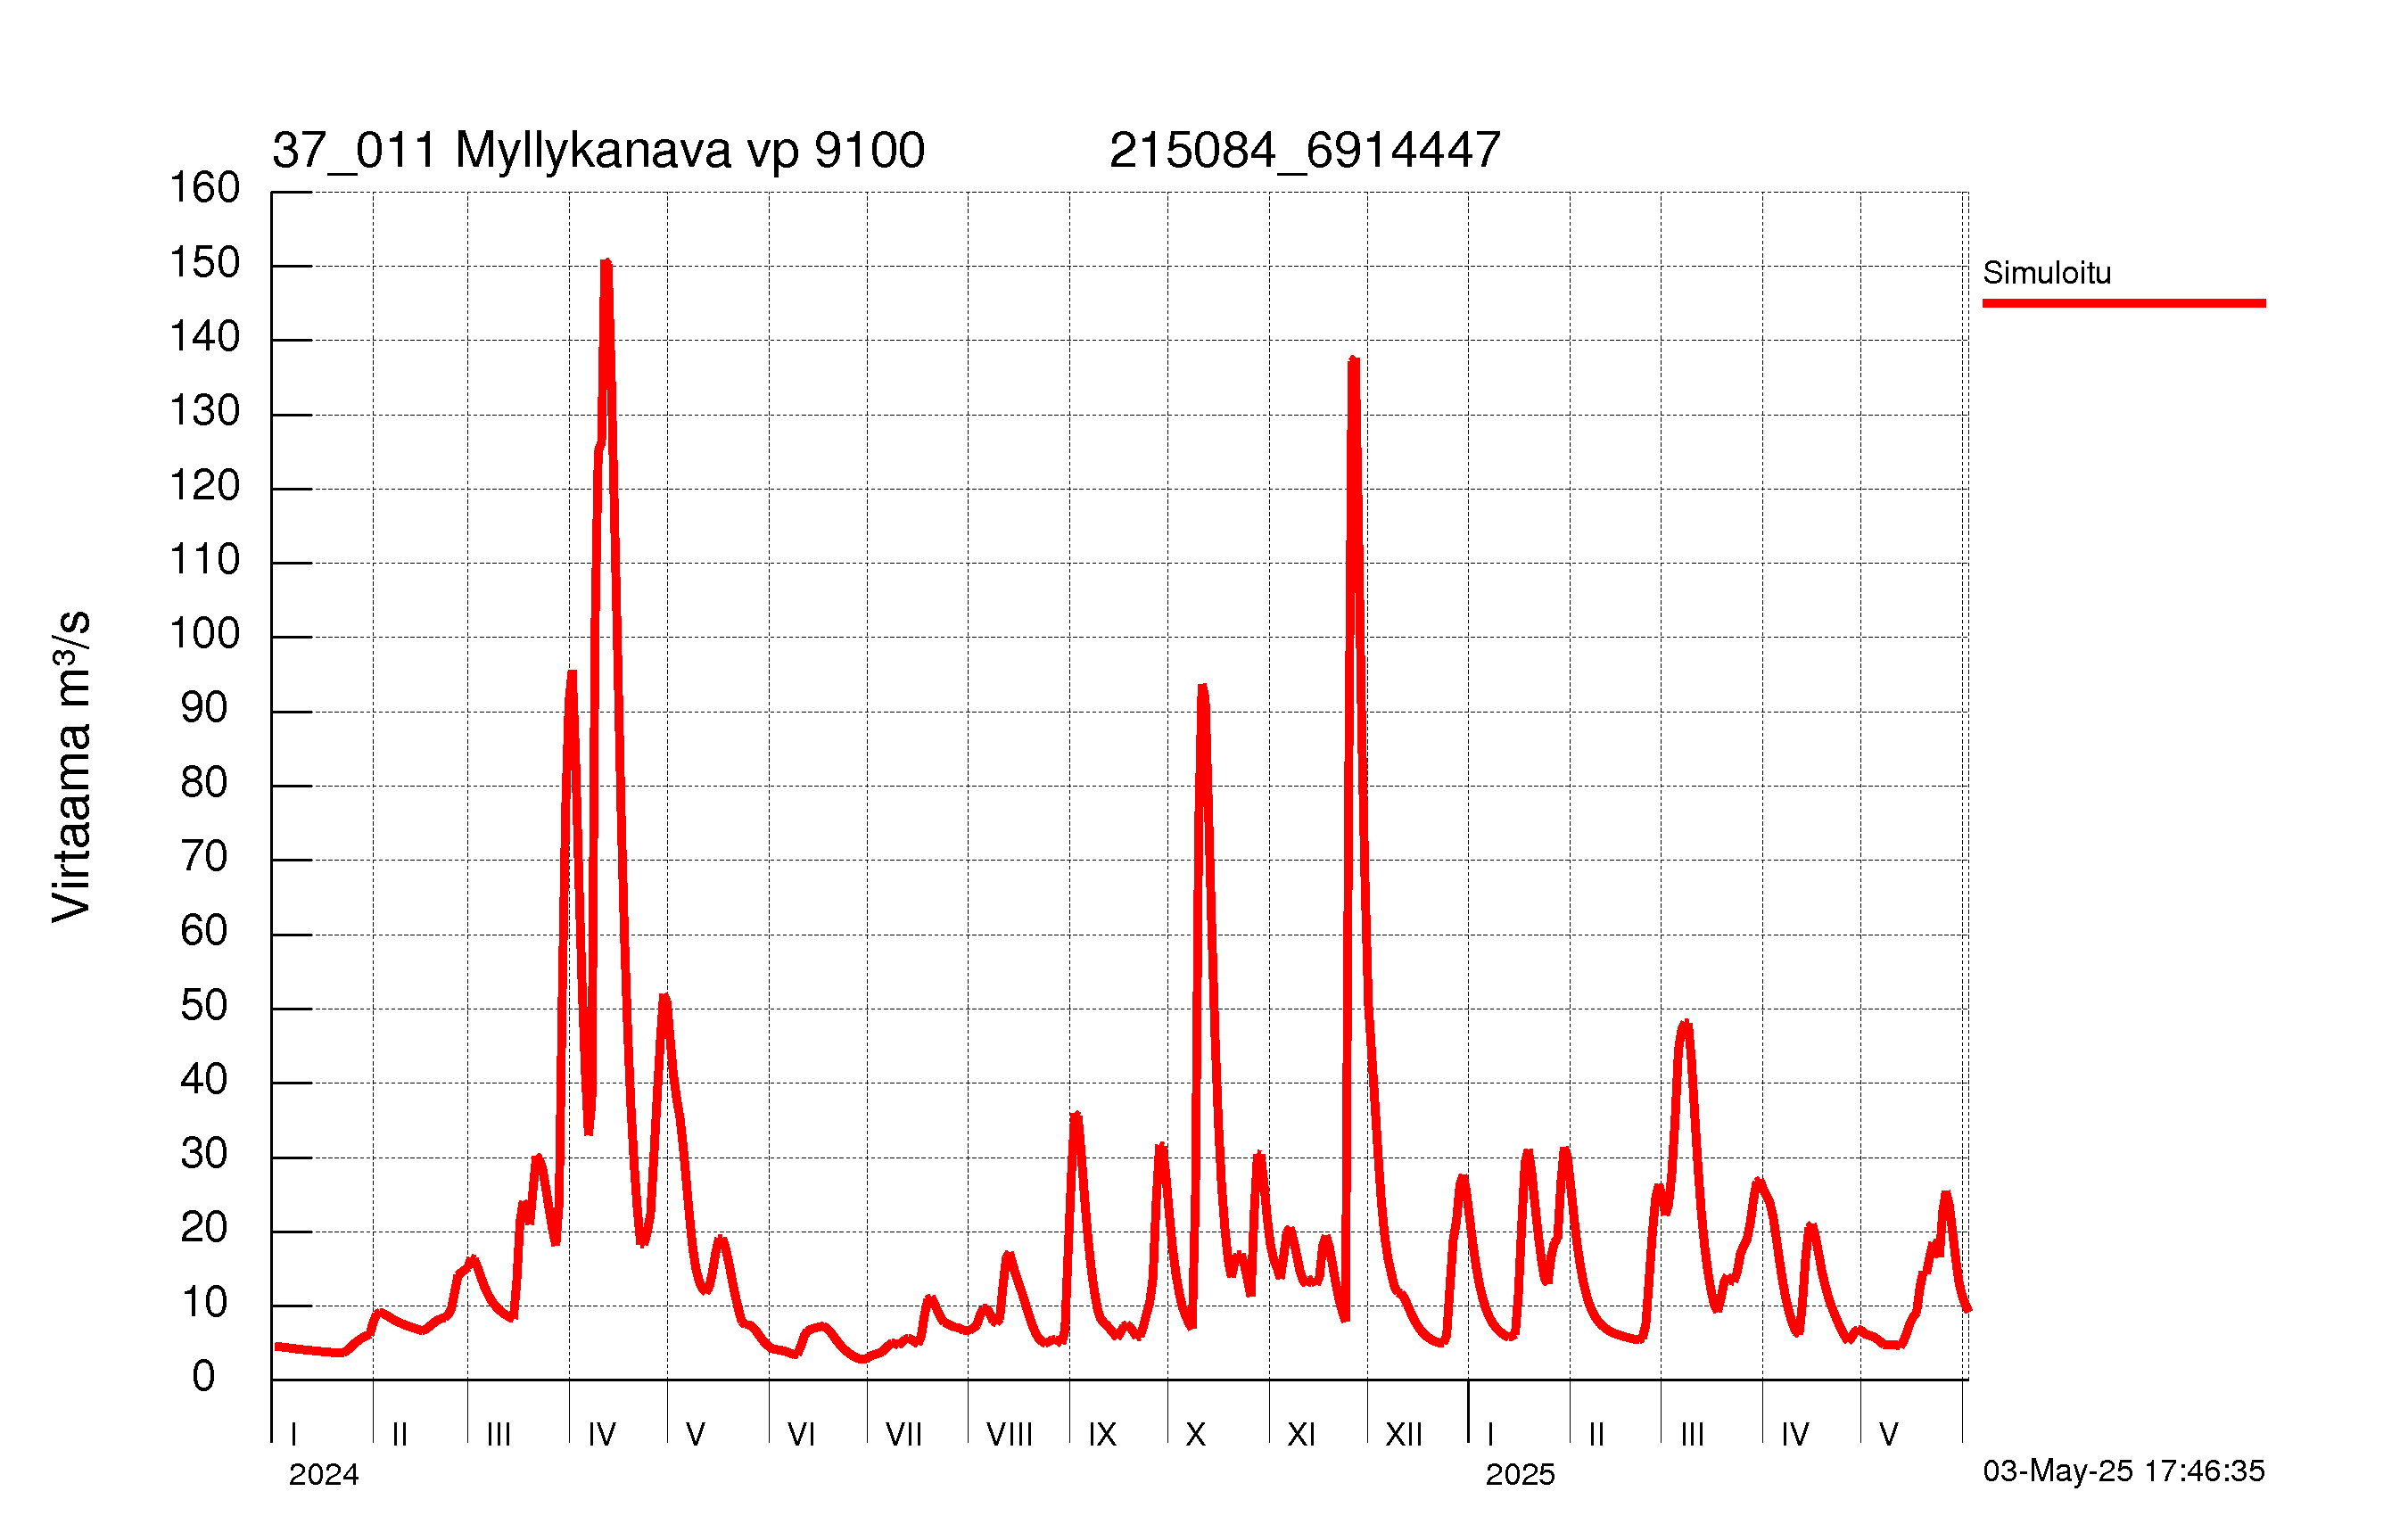2408x1516 pixels.
Task: Click the month label 'IX'
Action: [x=1102, y=1435]
